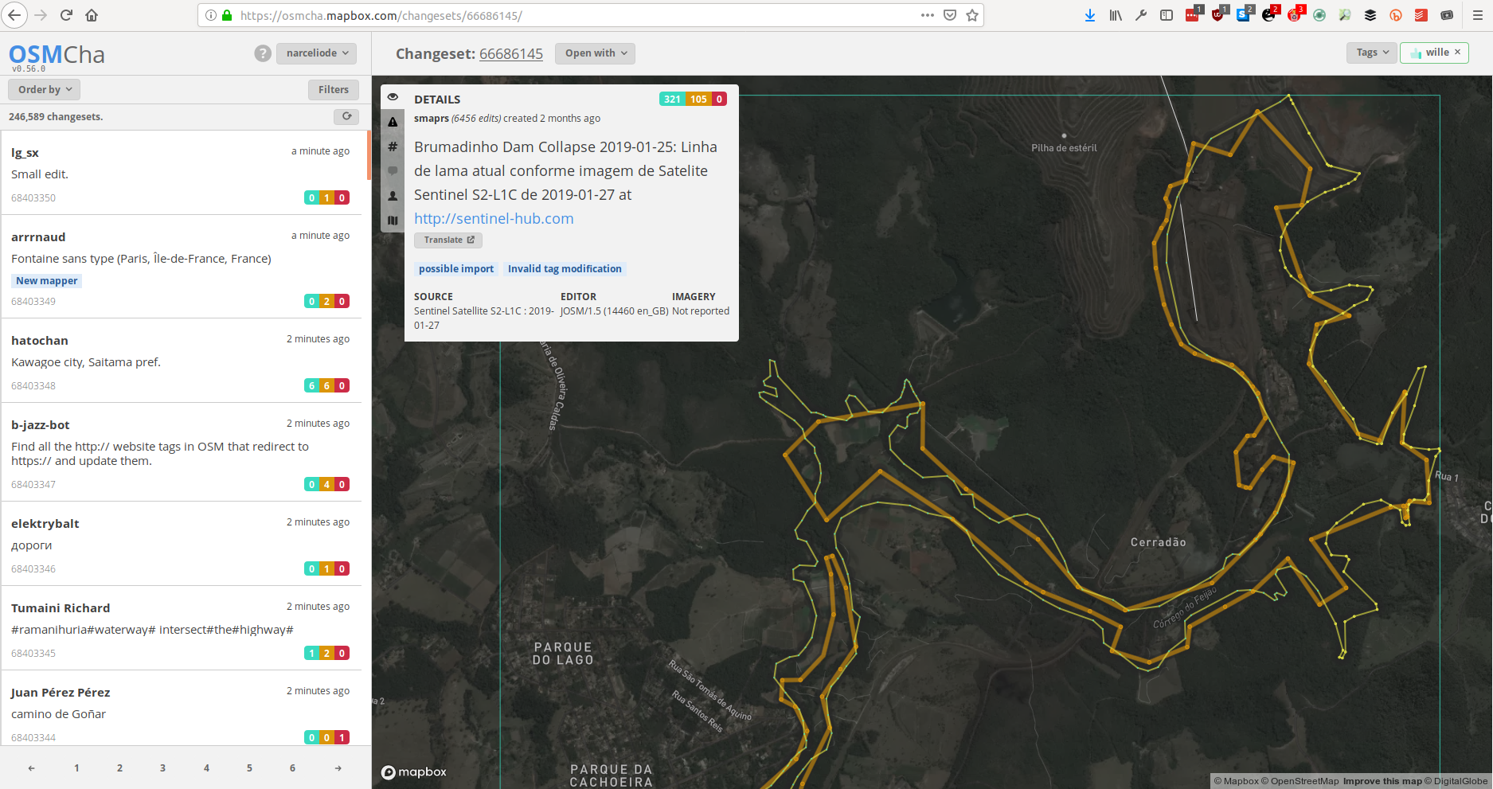This screenshot has width=1493, height=789.
Task: Go to previous page arrow
Action: coord(32,768)
